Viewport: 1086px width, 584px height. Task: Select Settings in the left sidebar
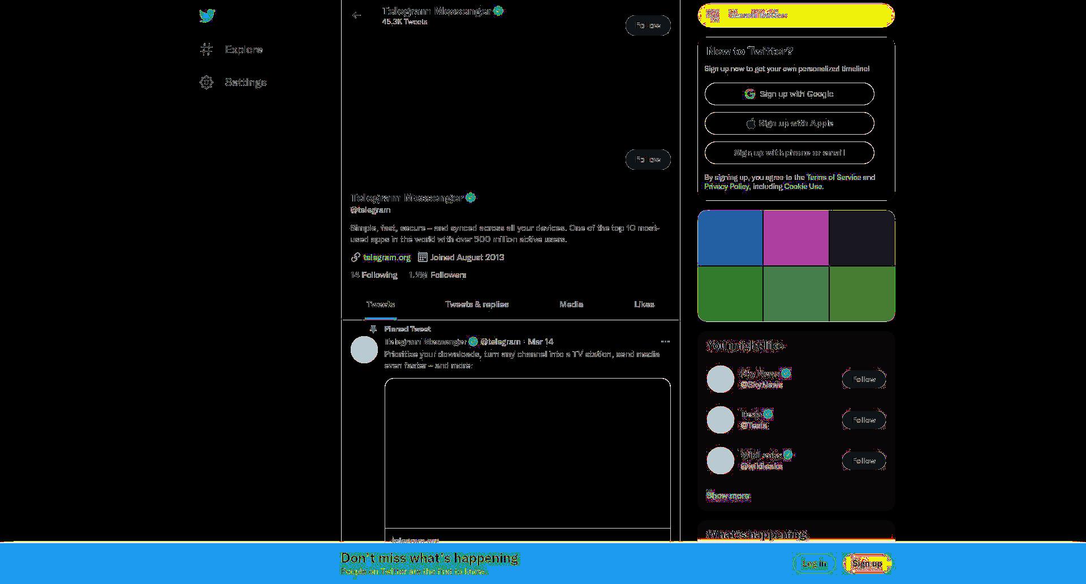point(233,82)
